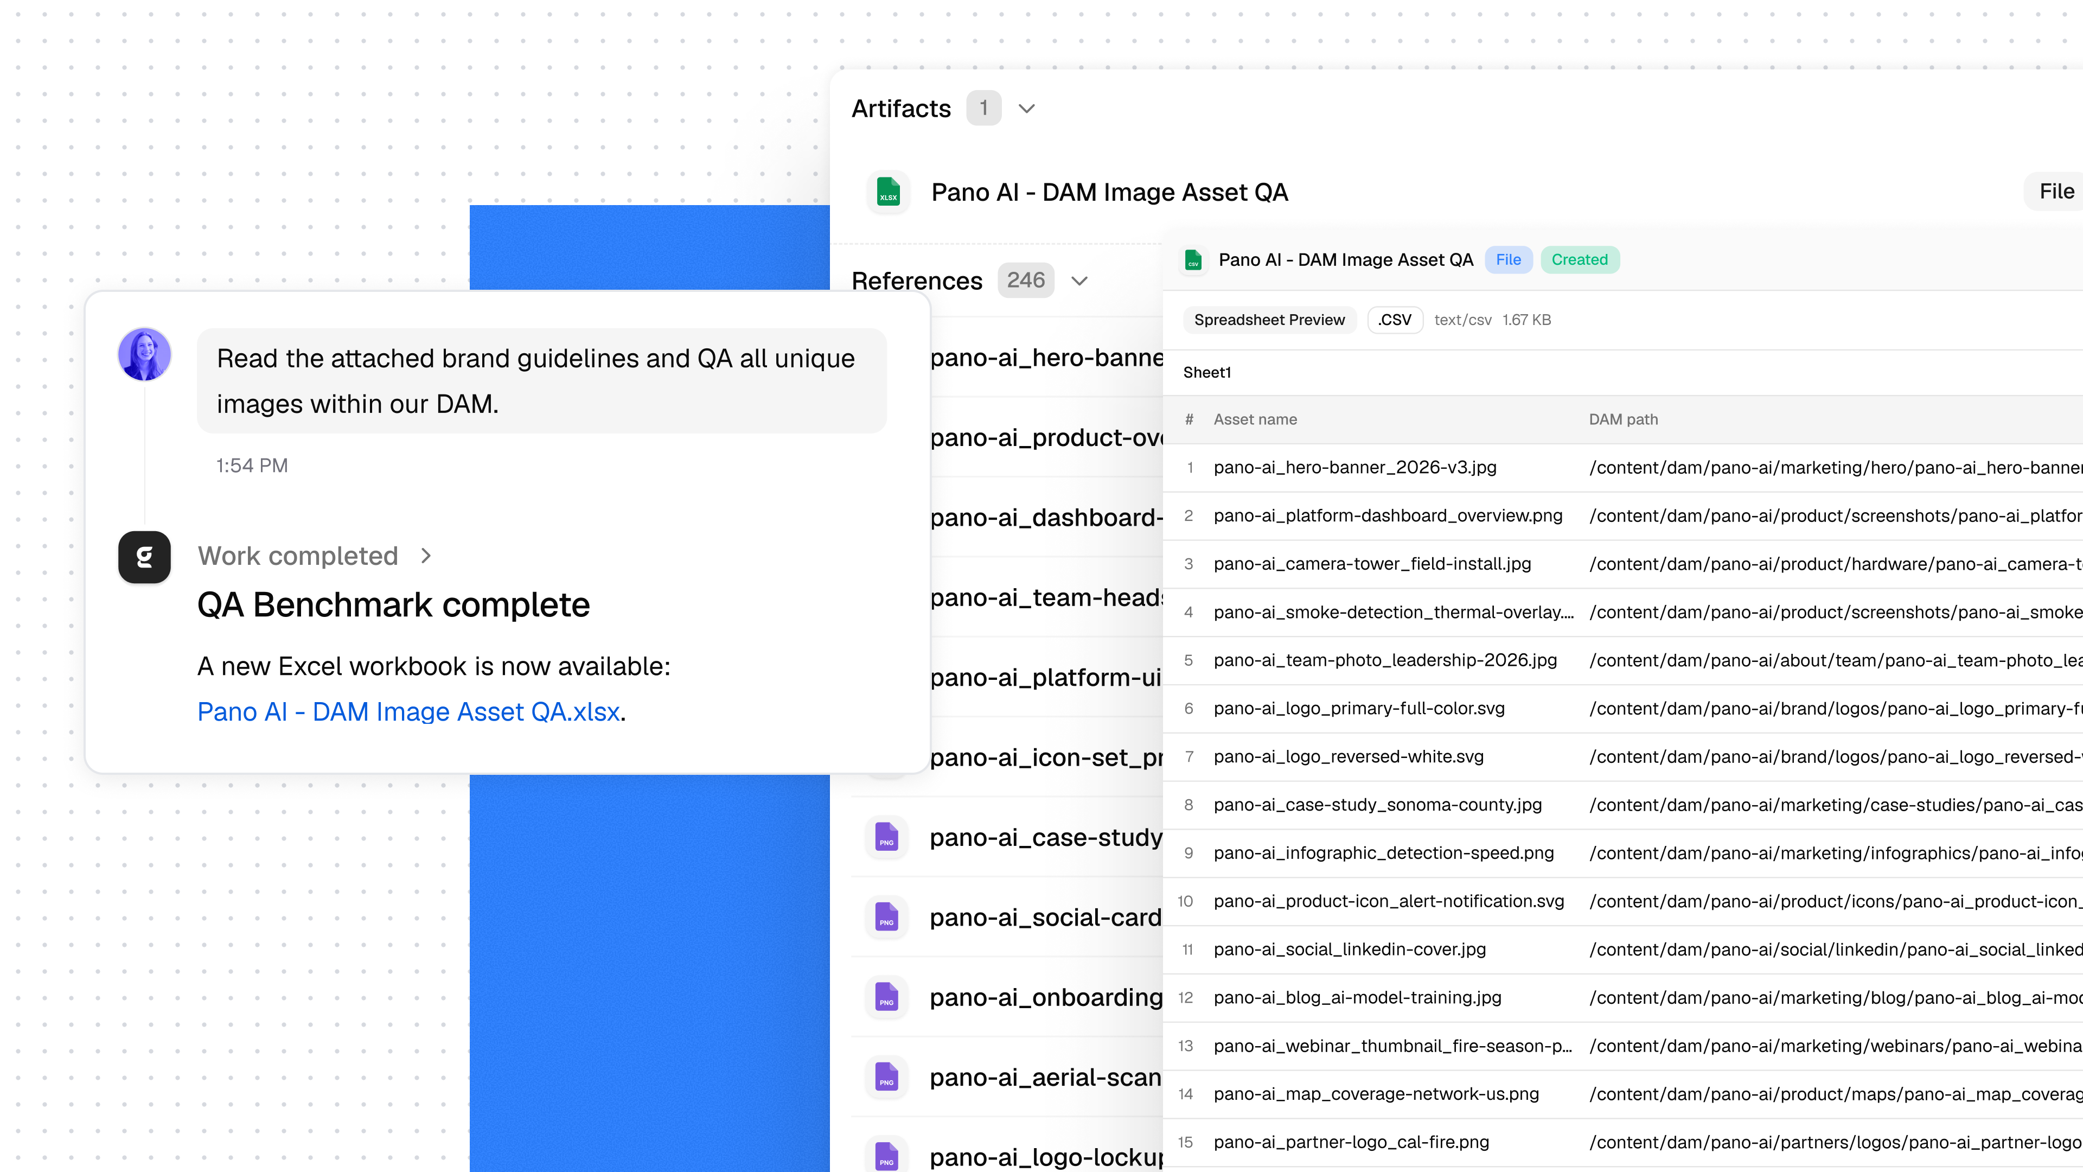Click the Artifacts count badge 1
Image resolution: width=2083 pixels, height=1172 pixels.
coord(983,107)
